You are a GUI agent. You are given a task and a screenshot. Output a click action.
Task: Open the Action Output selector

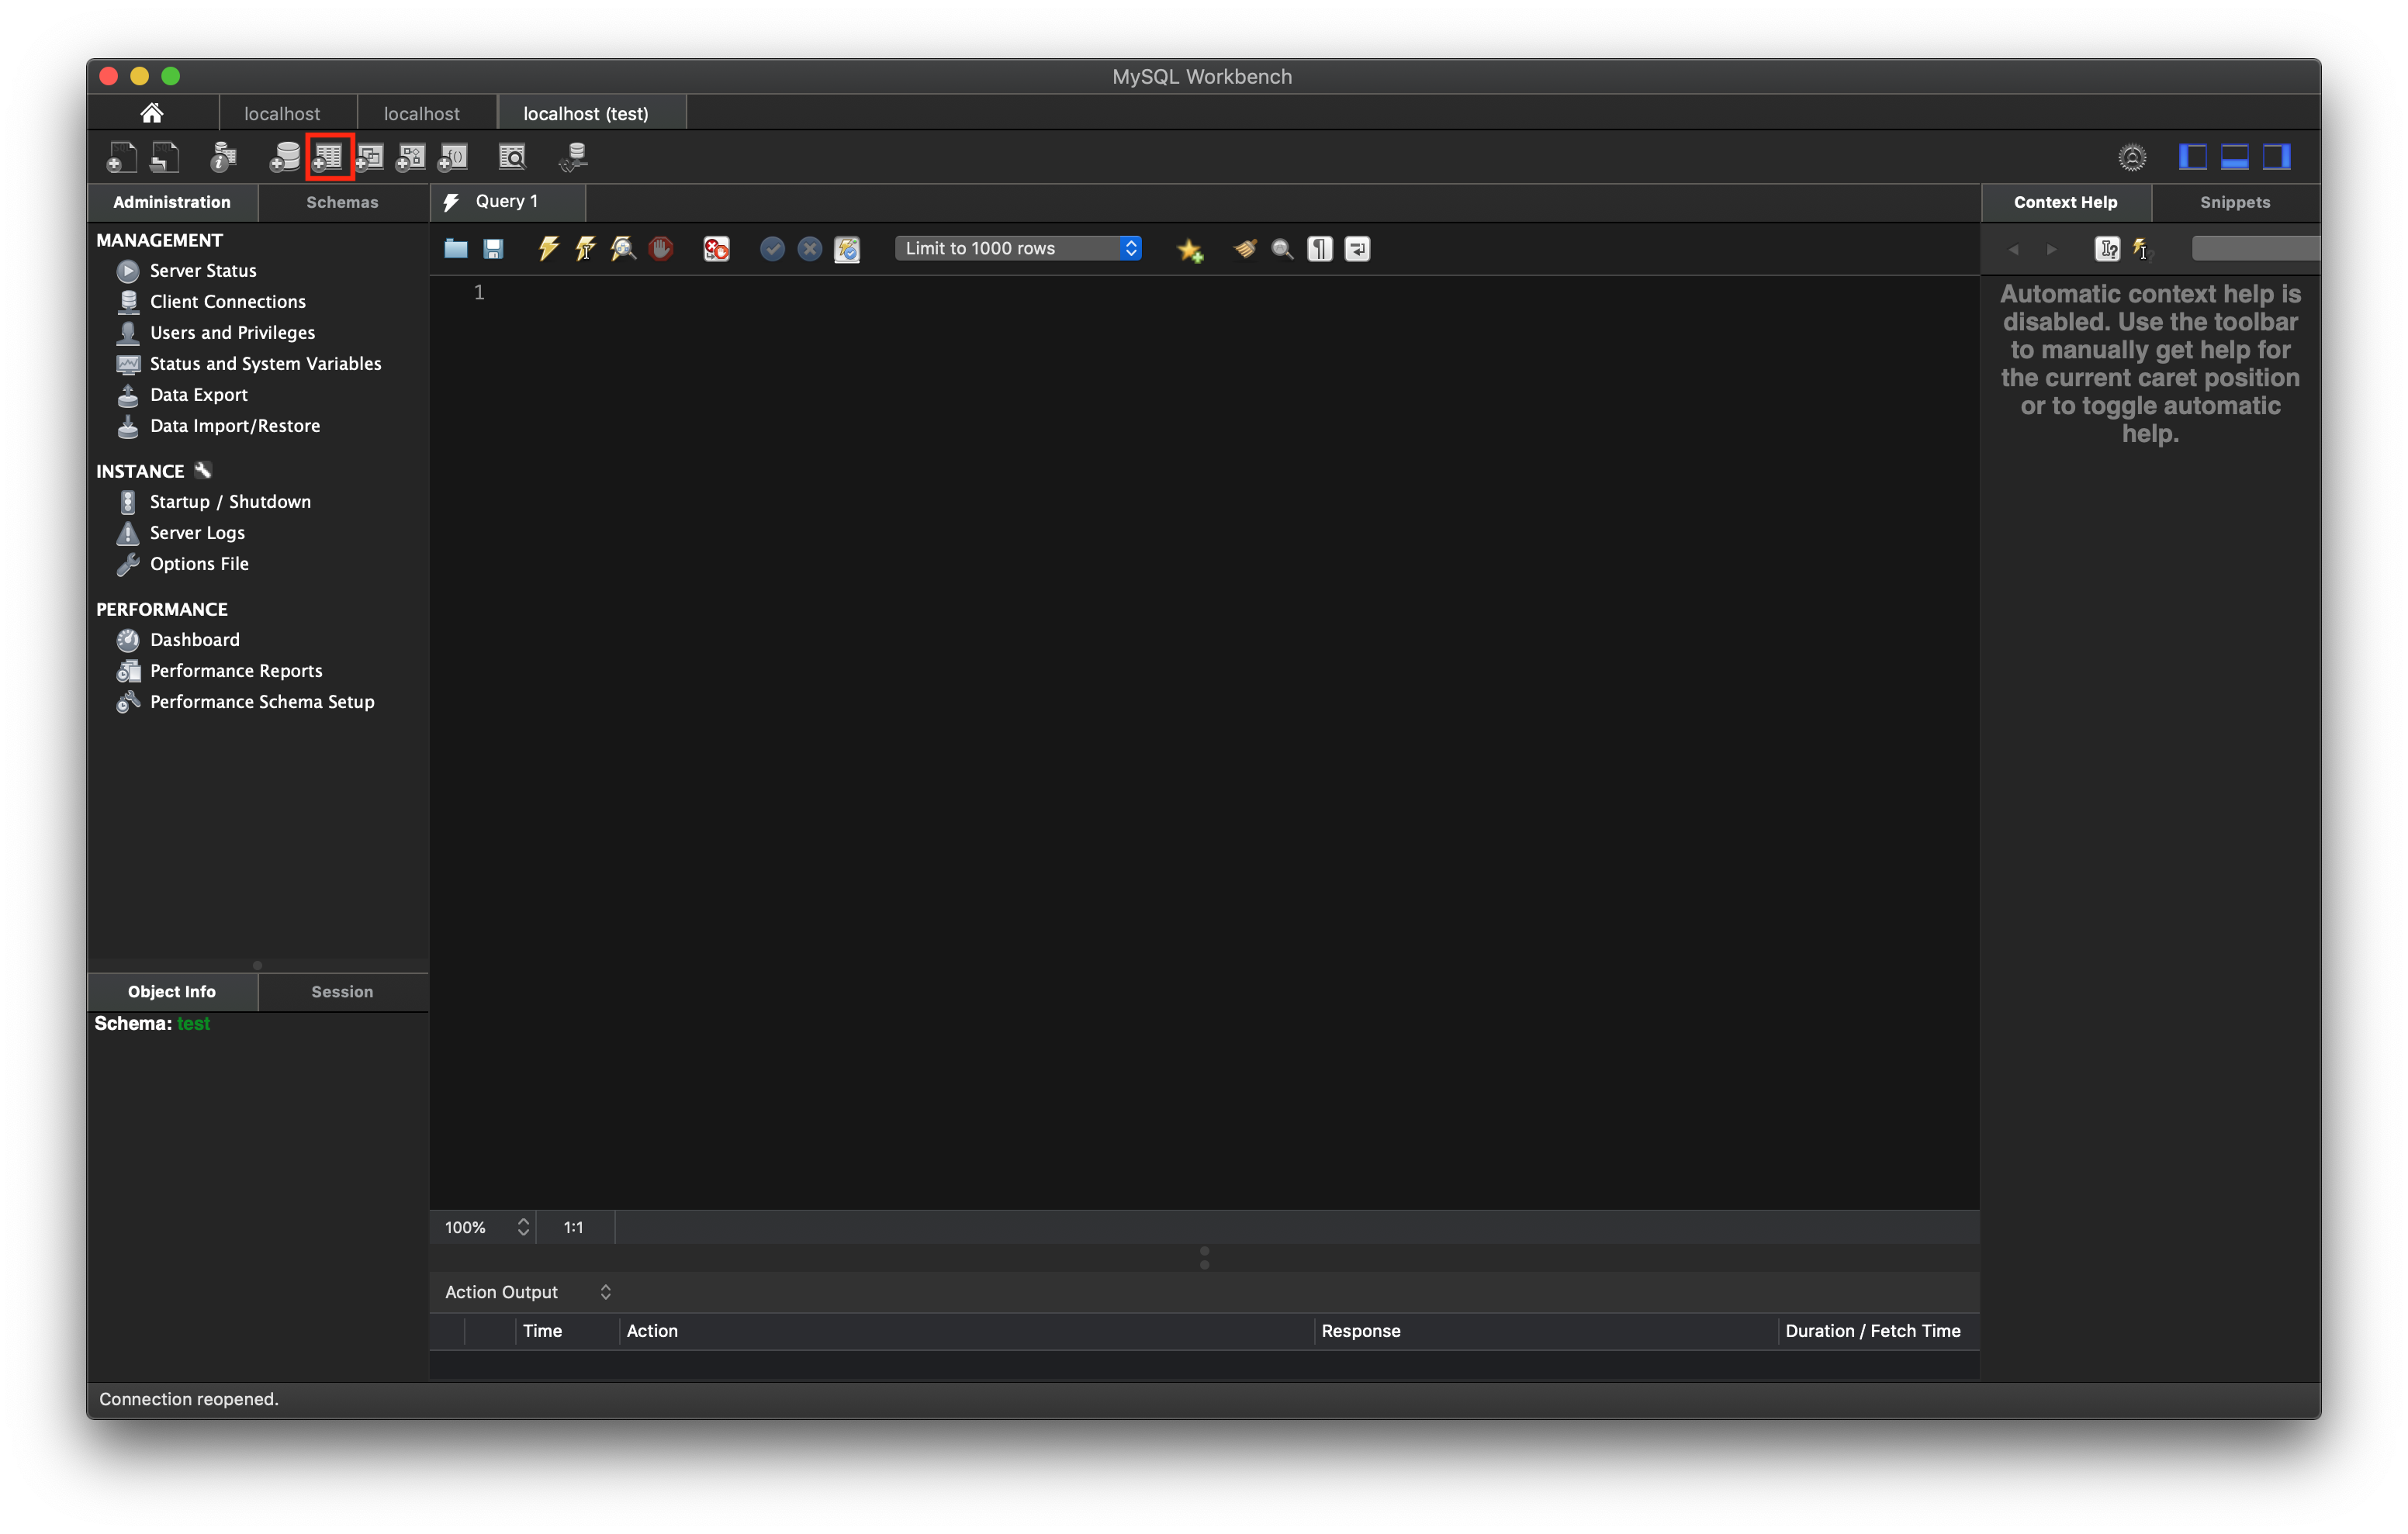click(528, 1292)
